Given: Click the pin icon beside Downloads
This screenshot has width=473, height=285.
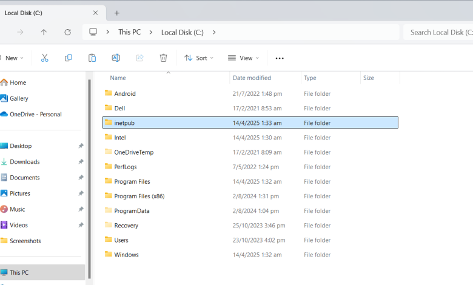Looking at the screenshot, I should pos(81,162).
